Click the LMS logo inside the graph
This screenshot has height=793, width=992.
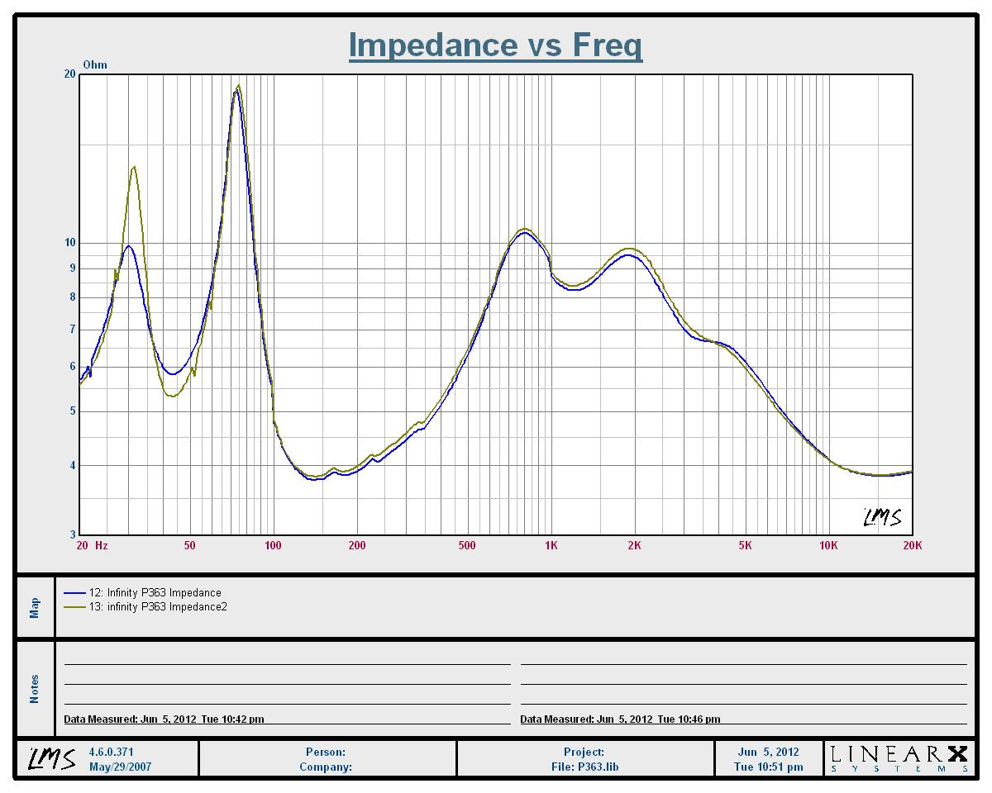[x=882, y=517]
